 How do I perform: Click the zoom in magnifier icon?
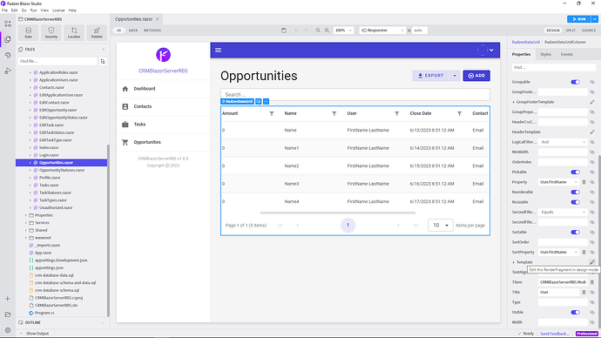coord(327,30)
